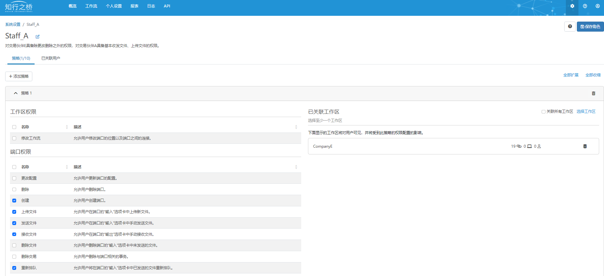Sort workspace permissions by 名称 column
The image size is (604, 276).
click(x=67, y=127)
